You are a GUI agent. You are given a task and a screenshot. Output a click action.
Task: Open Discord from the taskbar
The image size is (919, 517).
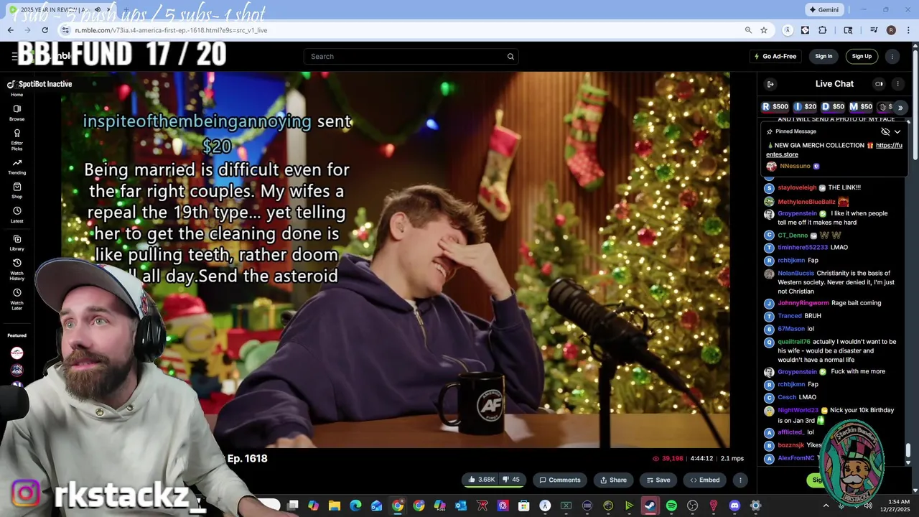734,506
